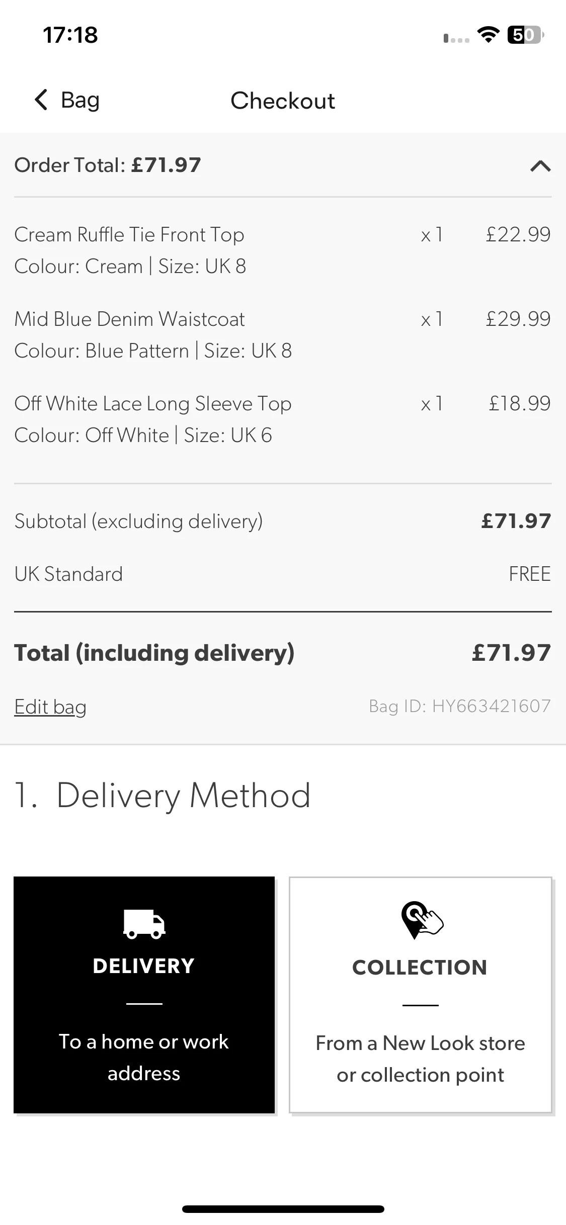Tap the 17:18 clock in status bar
Image resolution: width=566 pixels, height=1225 pixels.
click(70, 35)
